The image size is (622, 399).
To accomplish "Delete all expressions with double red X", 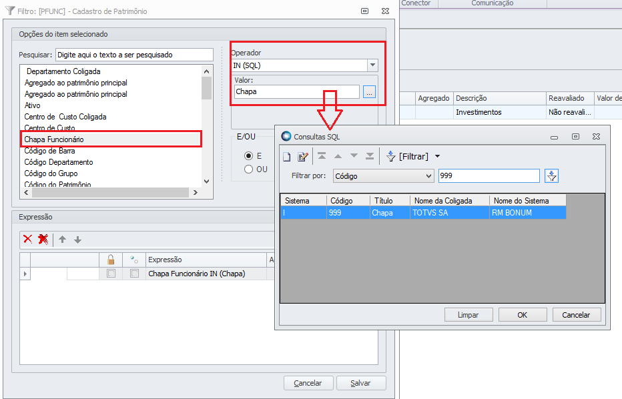I will 43,239.
